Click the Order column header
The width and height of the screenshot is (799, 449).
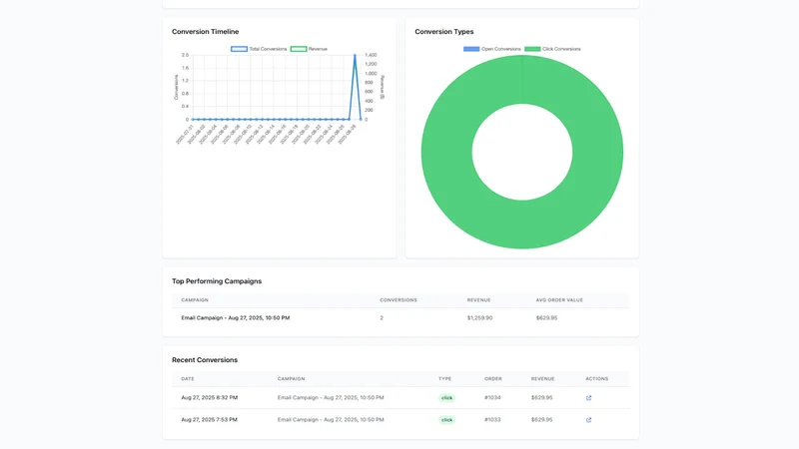(x=492, y=379)
